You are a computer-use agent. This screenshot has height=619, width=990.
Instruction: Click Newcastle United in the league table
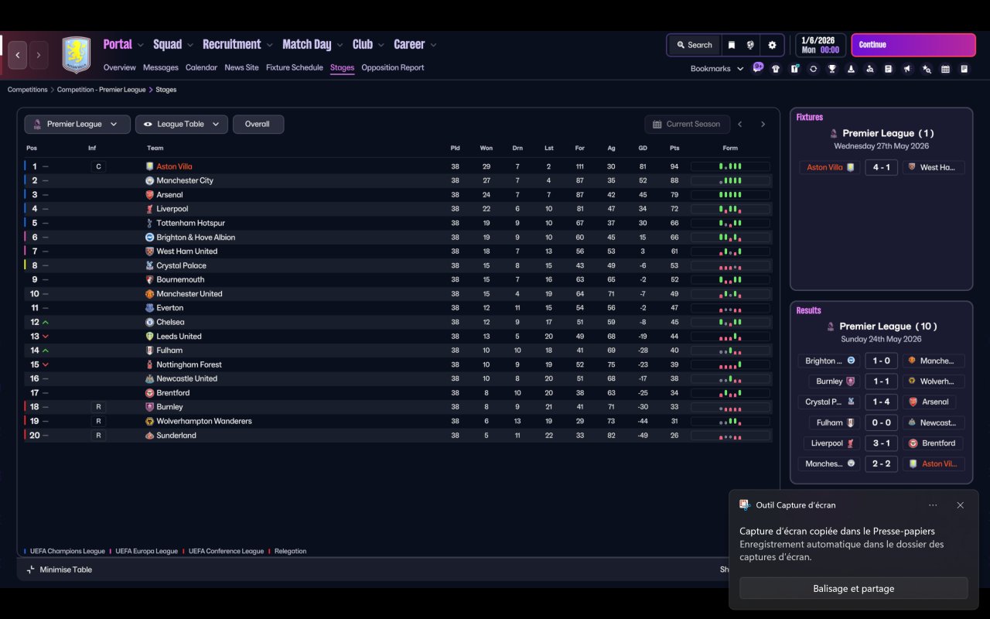[x=187, y=378]
